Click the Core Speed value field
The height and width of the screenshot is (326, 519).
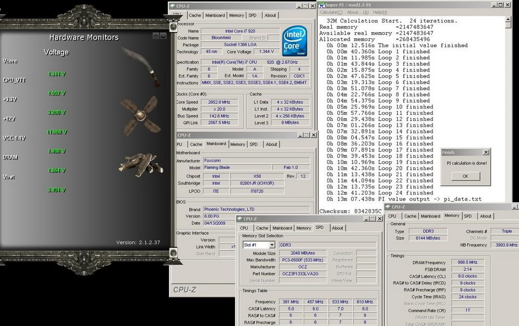coord(219,102)
